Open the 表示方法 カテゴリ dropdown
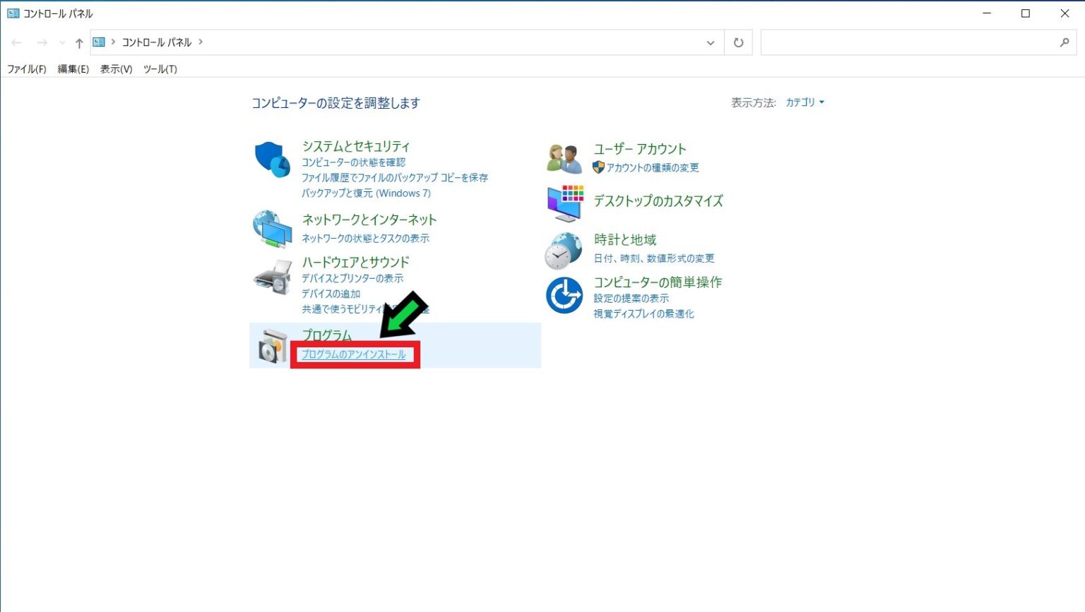This screenshot has height=612, width=1085. [x=805, y=102]
